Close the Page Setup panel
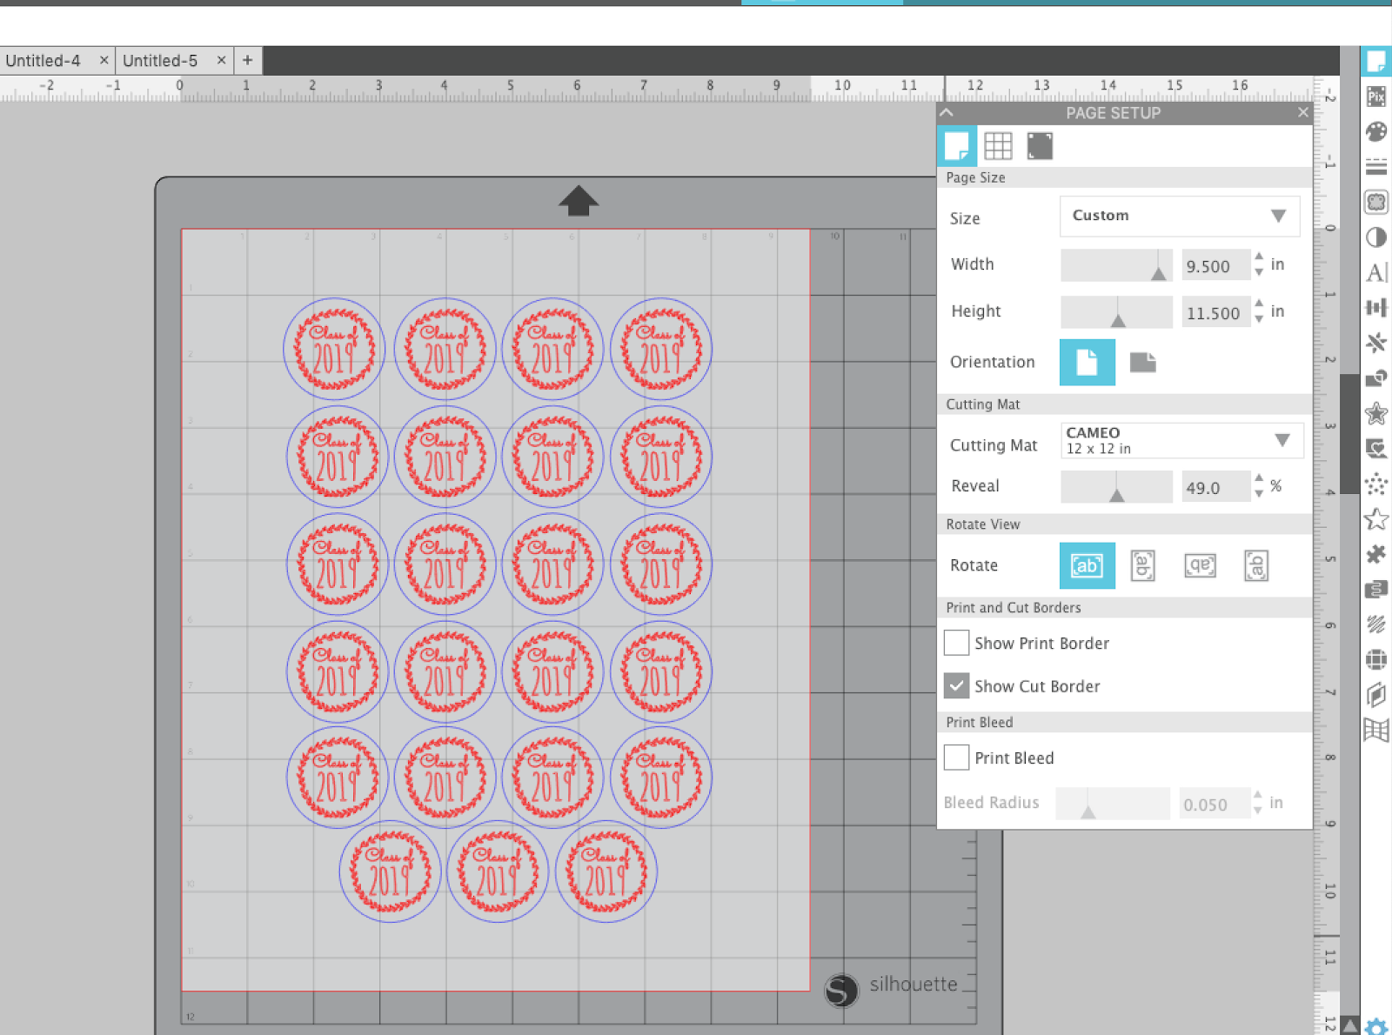 [1302, 112]
